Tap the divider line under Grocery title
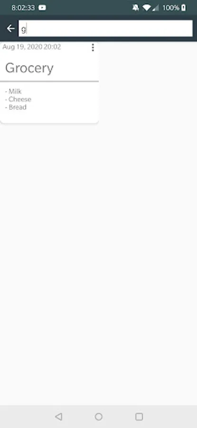 coord(49,81)
